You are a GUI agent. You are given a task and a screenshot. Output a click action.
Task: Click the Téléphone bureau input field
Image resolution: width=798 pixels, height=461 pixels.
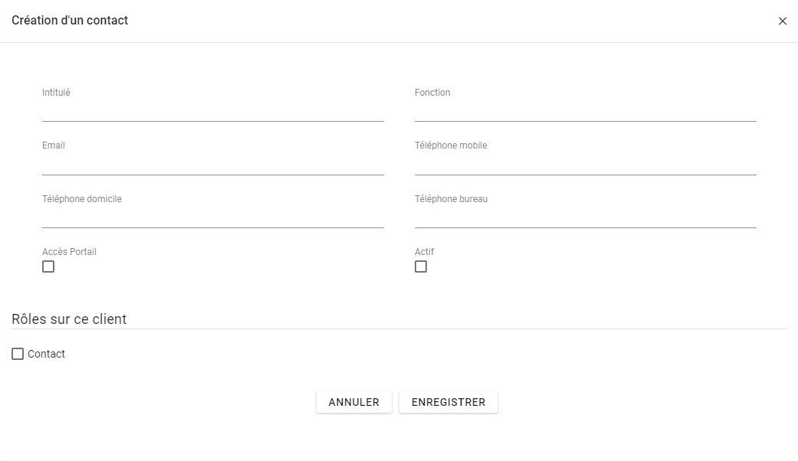tap(585, 218)
